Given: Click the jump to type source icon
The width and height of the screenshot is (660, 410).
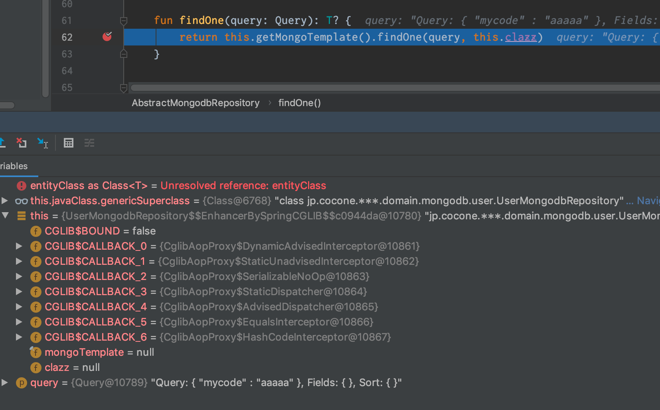Looking at the screenshot, I should (x=43, y=143).
